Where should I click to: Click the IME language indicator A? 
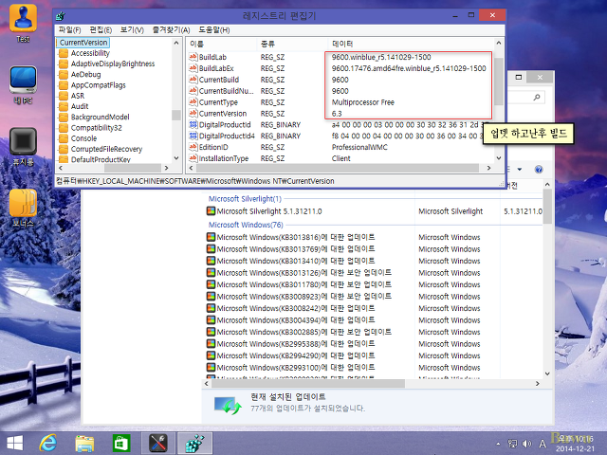543,444
